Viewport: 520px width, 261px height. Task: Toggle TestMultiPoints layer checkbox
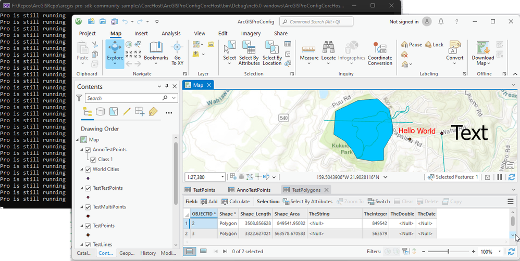click(x=88, y=207)
